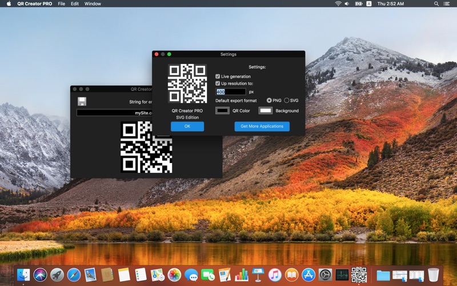Click OK in the Settings window
The height and width of the screenshot is (286, 457).
pyautogui.click(x=187, y=126)
